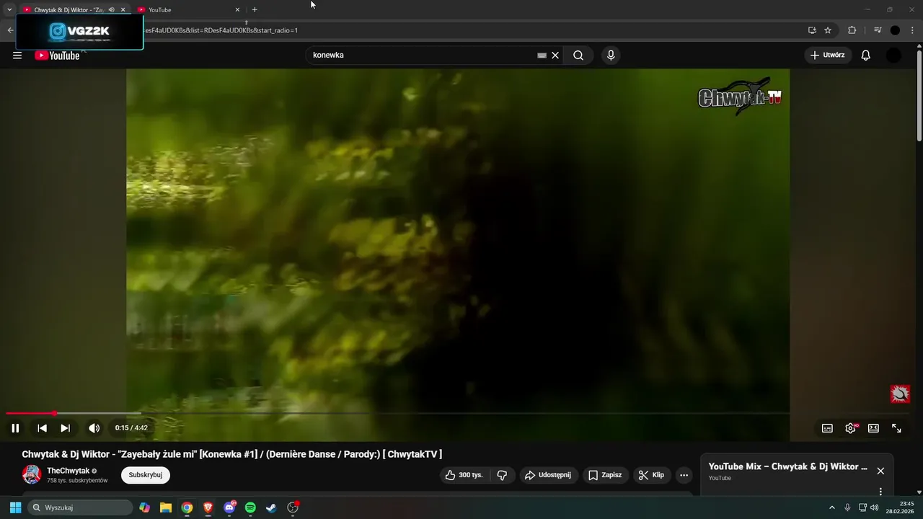The height and width of the screenshot is (519, 923).
Task: Close the second YouTube tab
Action: [x=237, y=10]
